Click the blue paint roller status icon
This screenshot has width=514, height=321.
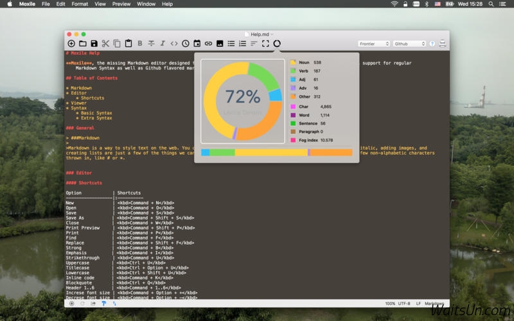103,304
